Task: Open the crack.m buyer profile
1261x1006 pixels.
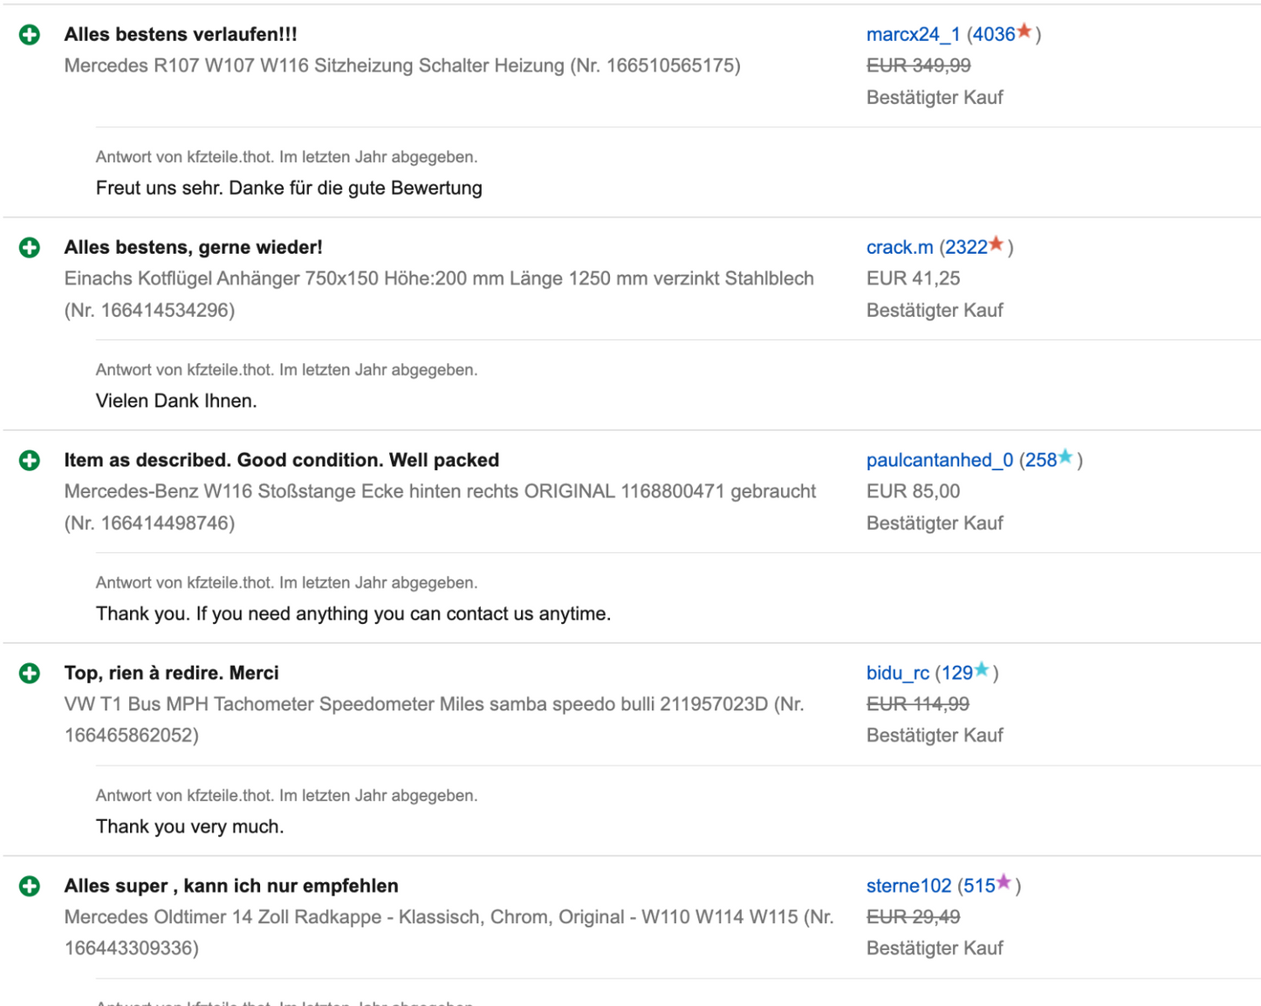Action: tap(900, 248)
